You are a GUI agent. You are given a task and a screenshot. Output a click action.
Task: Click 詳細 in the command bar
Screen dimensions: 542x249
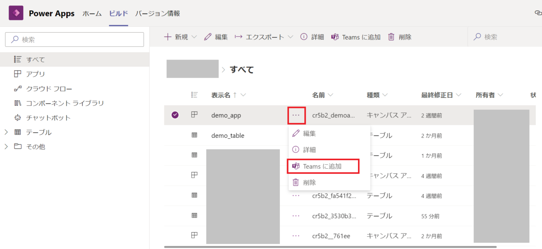(x=312, y=37)
